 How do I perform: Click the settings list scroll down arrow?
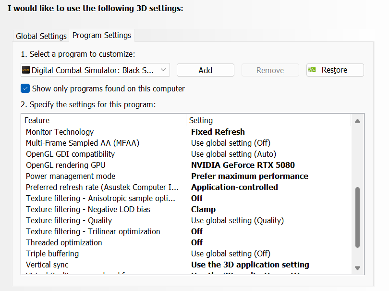(x=357, y=268)
